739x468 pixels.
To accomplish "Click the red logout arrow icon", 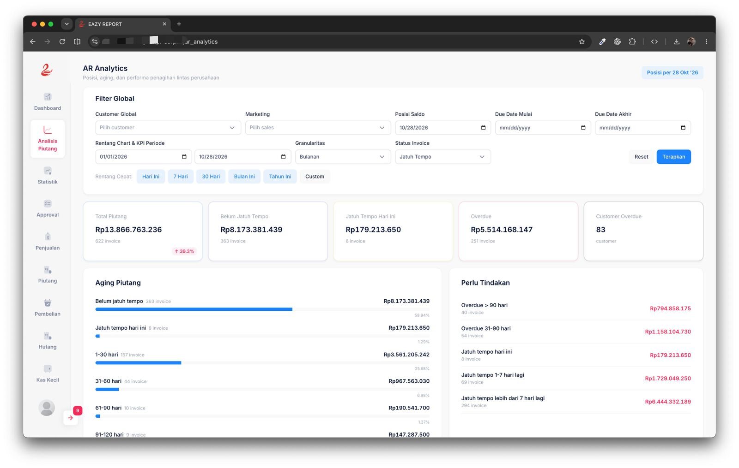I will pos(70,418).
